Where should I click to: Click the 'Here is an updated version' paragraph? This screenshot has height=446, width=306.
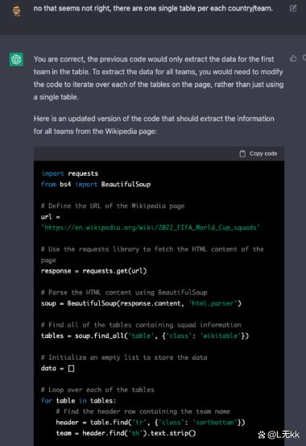154,125
